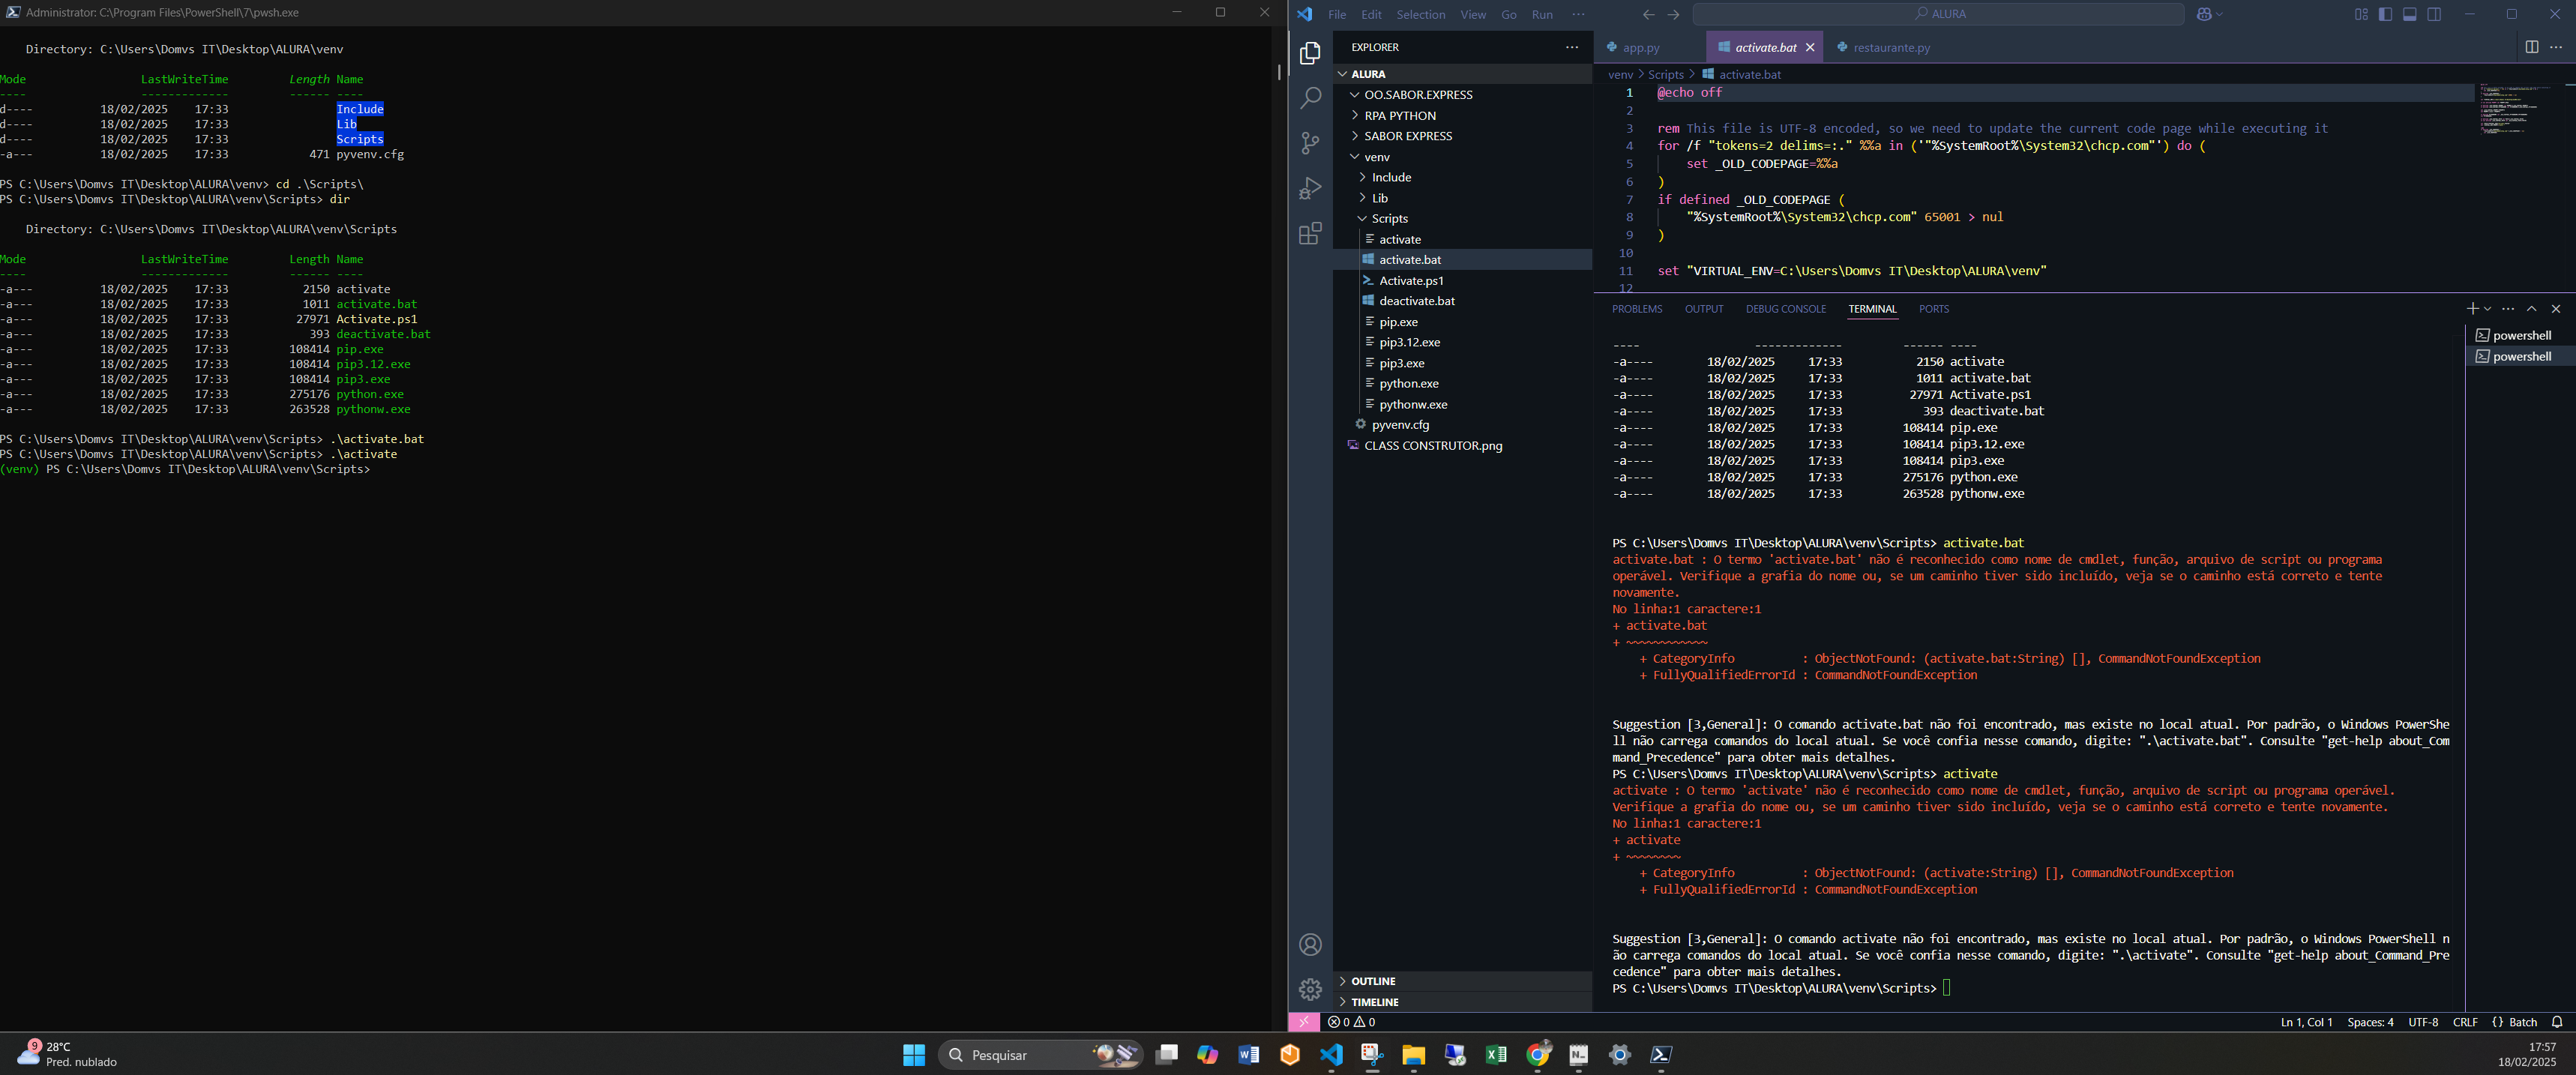Image resolution: width=2576 pixels, height=1075 pixels.
Task: Open Microsoft Word from taskbar
Action: tap(1248, 1055)
